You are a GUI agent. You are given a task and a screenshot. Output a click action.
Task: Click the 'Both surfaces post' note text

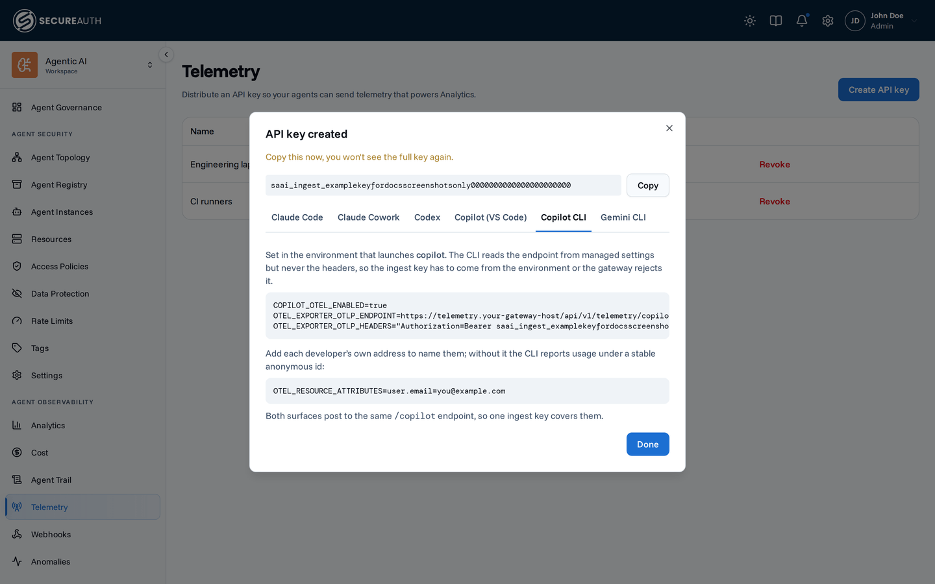click(434, 416)
